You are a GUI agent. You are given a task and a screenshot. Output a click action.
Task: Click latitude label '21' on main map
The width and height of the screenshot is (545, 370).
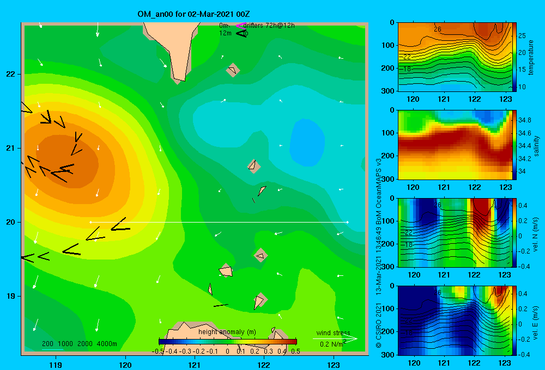[x=11, y=148]
